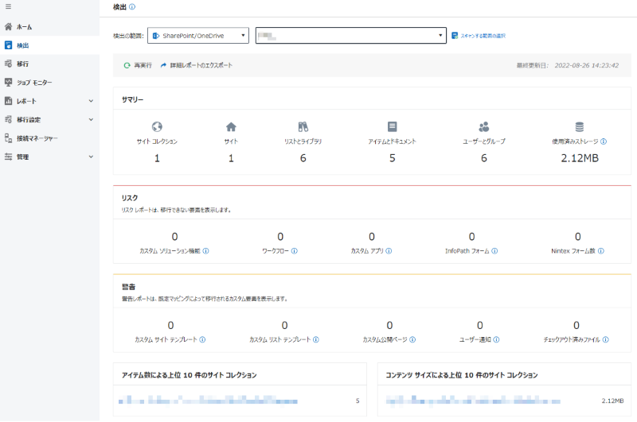637x422 pixels.
Task: Click info icon for ユーザー通知
Action: pos(496,339)
